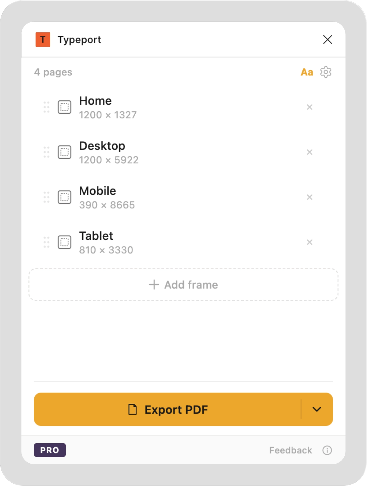The width and height of the screenshot is (367, 486).
Task: Click the frame icon next to Home
Action: 65,107
